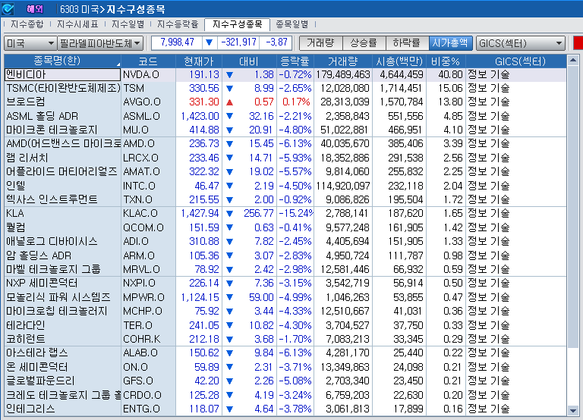Click the vertical scrollbar thumb

click(x=573, y=207)
